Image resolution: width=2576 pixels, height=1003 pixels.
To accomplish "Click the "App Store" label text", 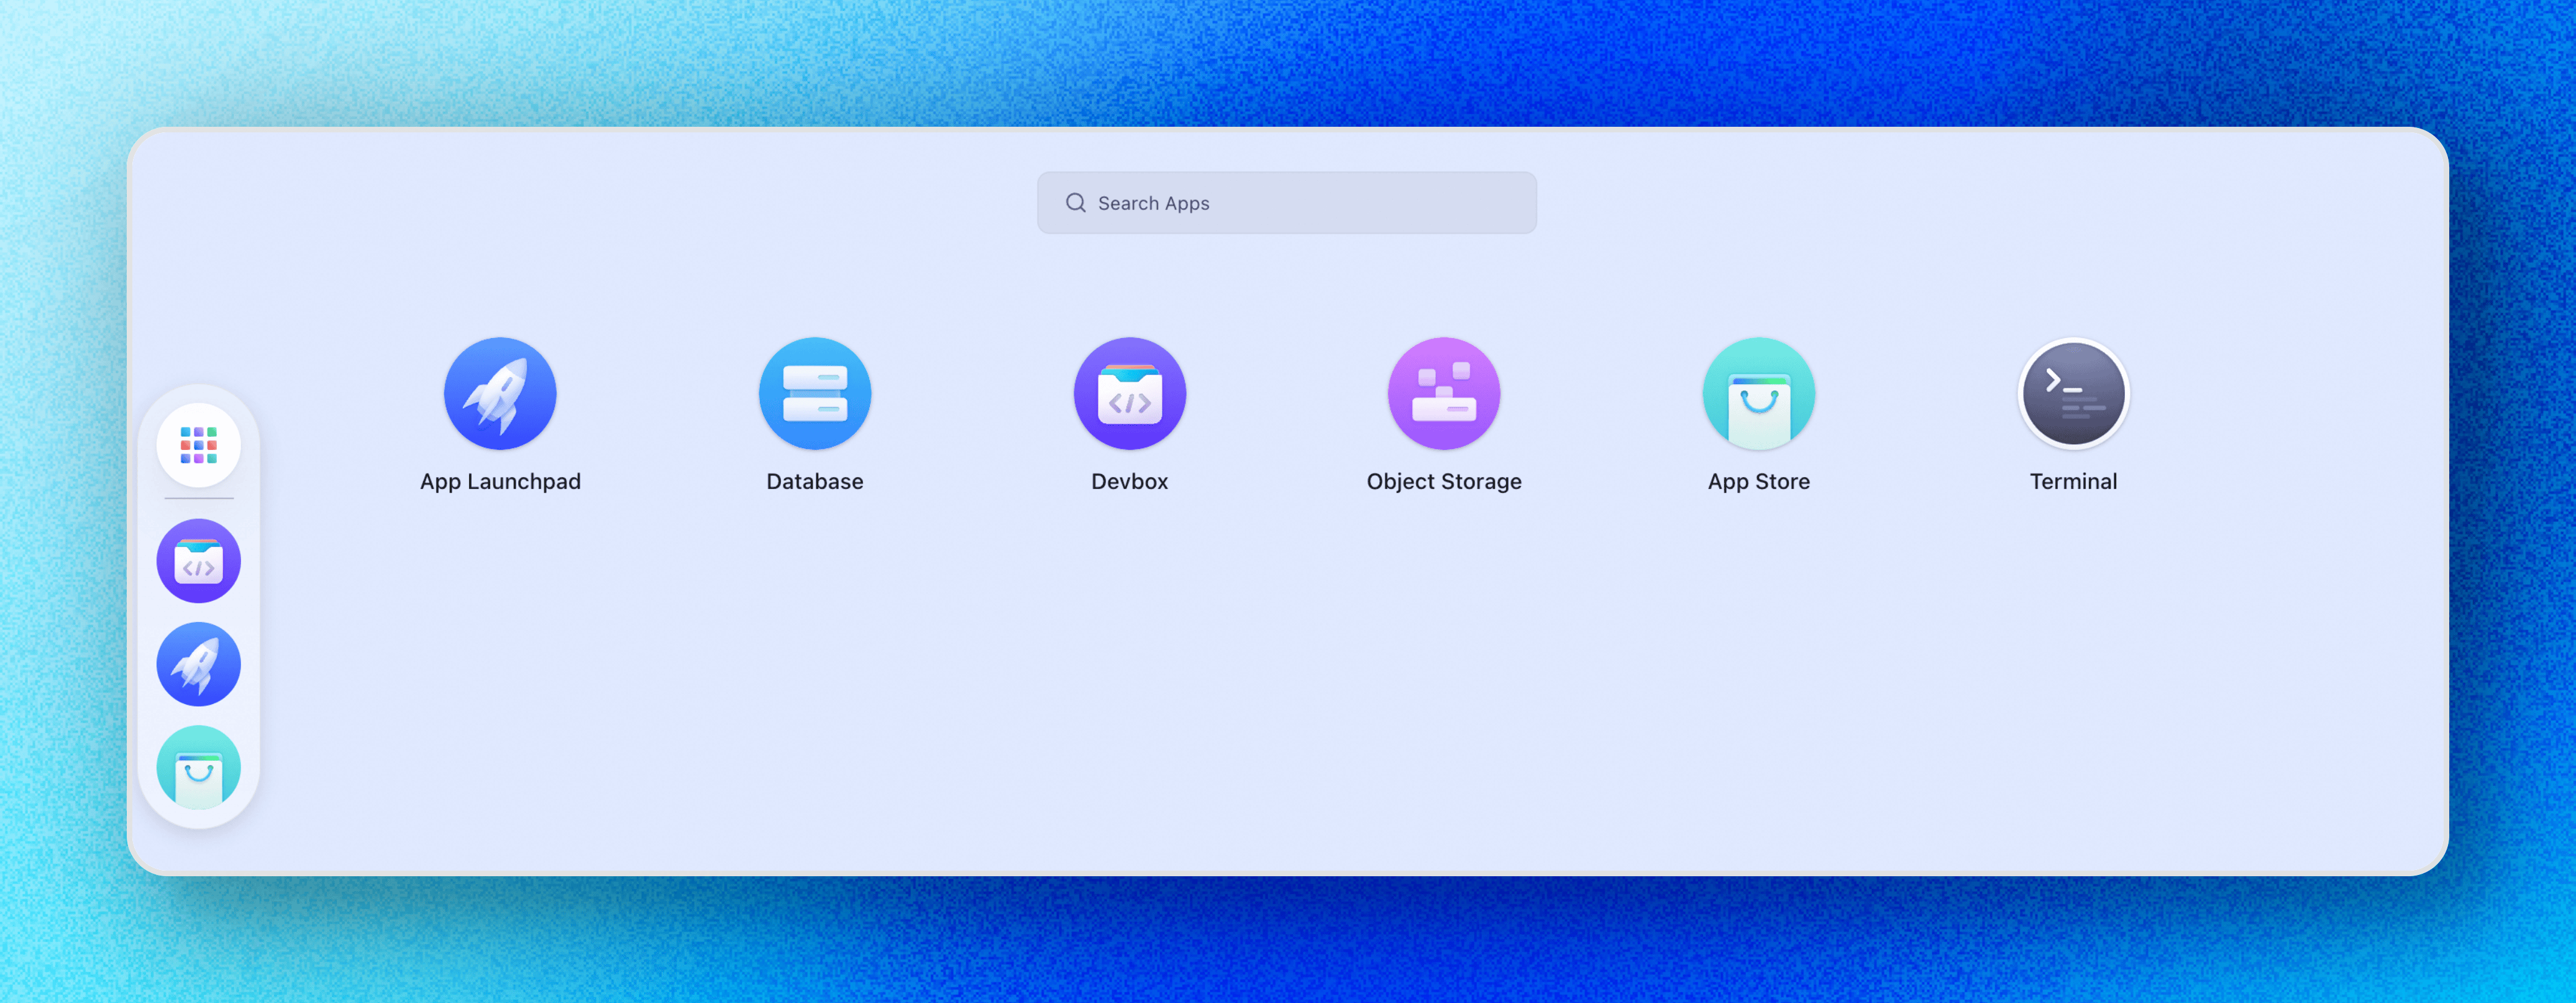I will click(x=1759, y=482).
